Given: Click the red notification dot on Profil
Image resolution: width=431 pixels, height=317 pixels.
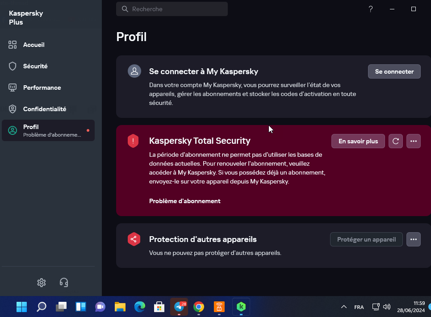Looking at the screenshot, I should pyautogui.click(x=88, y=130).
